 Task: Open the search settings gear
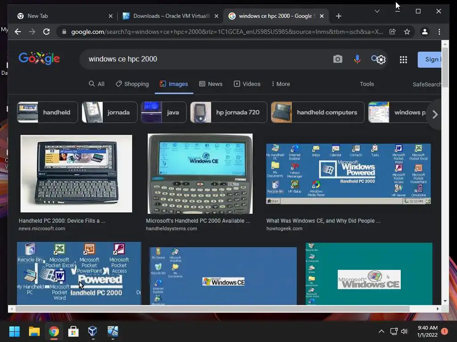click(381, 60)
